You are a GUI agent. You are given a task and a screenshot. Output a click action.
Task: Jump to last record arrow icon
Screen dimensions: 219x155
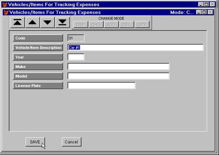(62, 22)
